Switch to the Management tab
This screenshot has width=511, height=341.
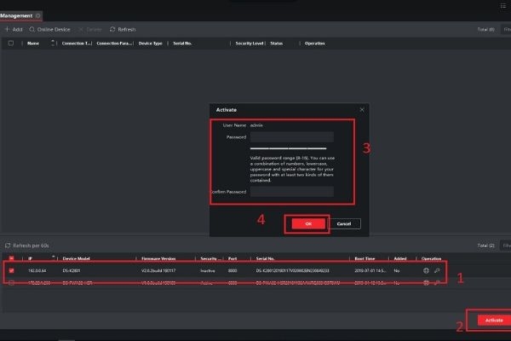click(16, 15)
